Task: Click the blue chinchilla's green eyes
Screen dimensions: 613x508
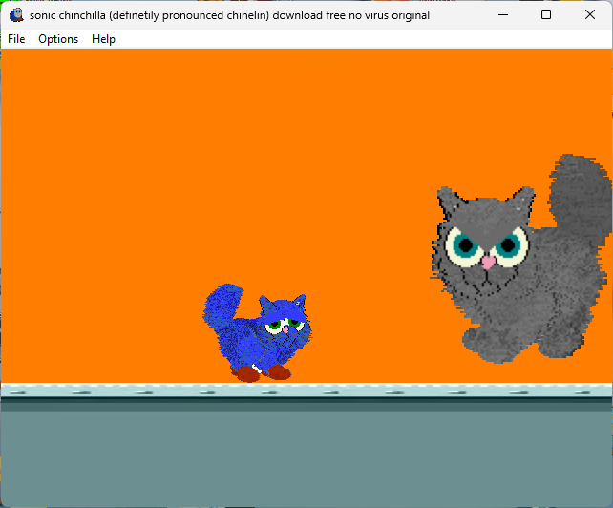Action: tap(286, 327)
